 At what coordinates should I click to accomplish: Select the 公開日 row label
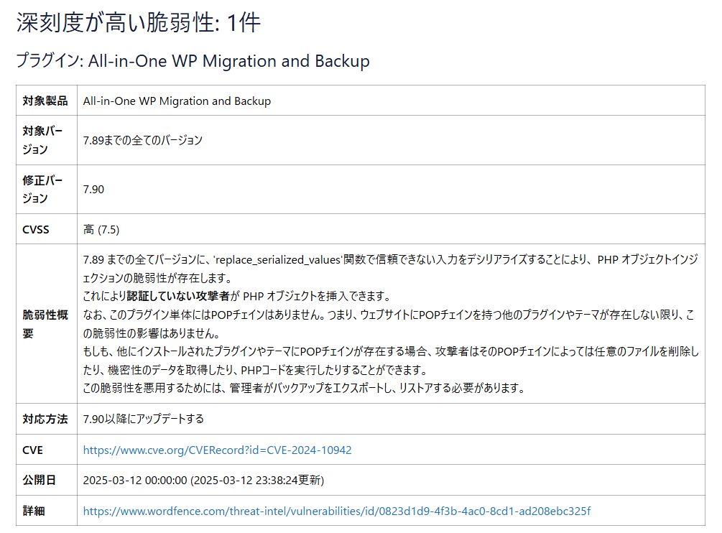[39, 480]
